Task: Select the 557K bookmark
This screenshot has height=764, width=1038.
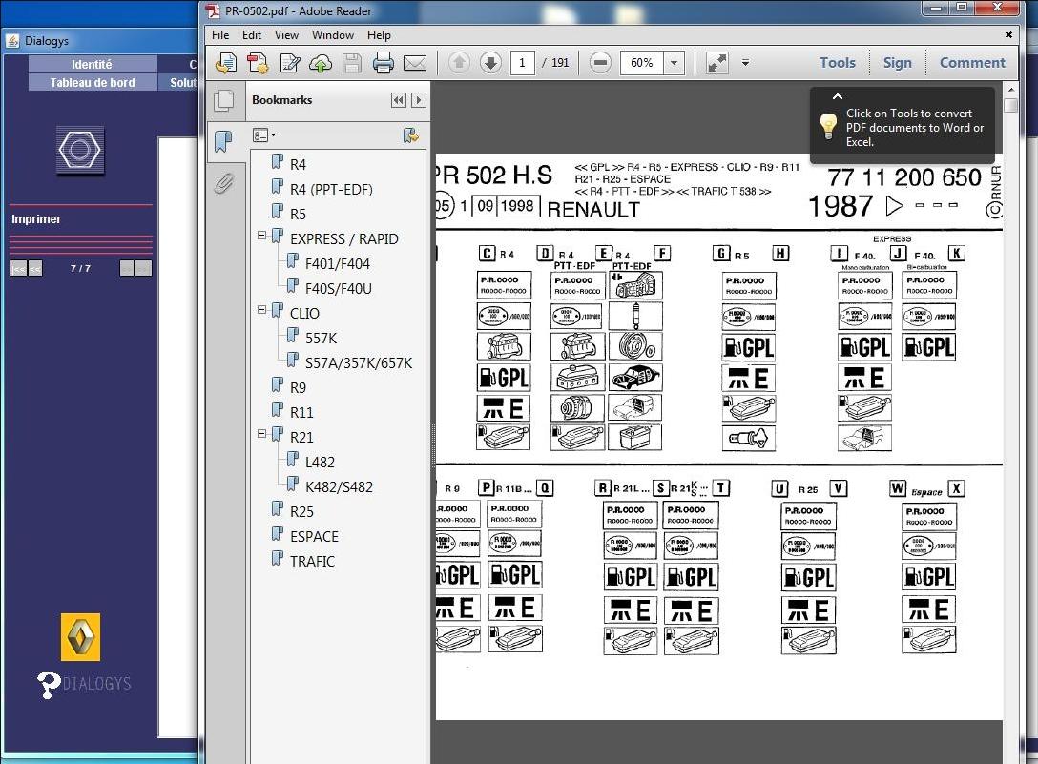Action: [x=322, y=339]
